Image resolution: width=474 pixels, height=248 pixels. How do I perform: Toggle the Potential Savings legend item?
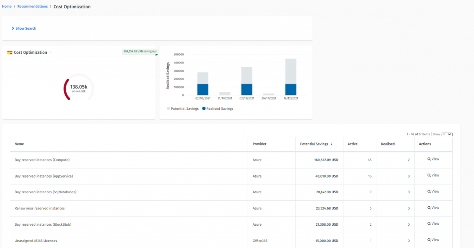point(182,108)
